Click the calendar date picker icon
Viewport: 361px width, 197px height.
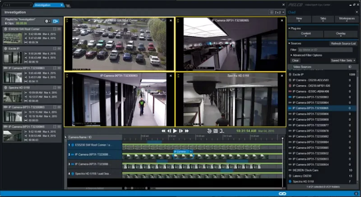216,131
